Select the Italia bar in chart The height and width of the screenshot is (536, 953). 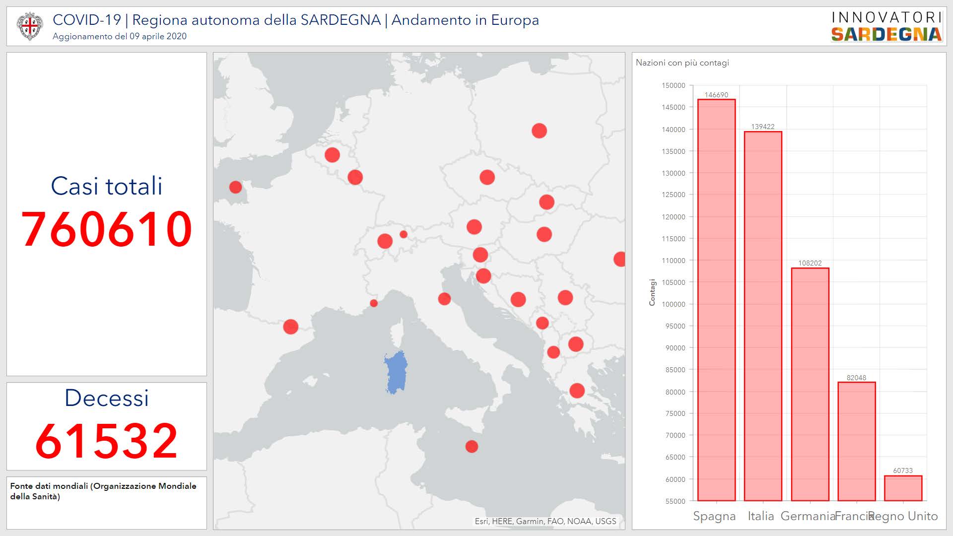[x=763, y=316]
